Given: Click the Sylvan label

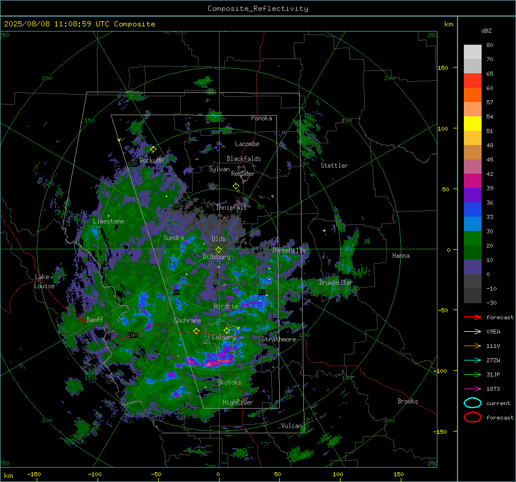Looking at the screenshot, I should click(x=219, y=169).
